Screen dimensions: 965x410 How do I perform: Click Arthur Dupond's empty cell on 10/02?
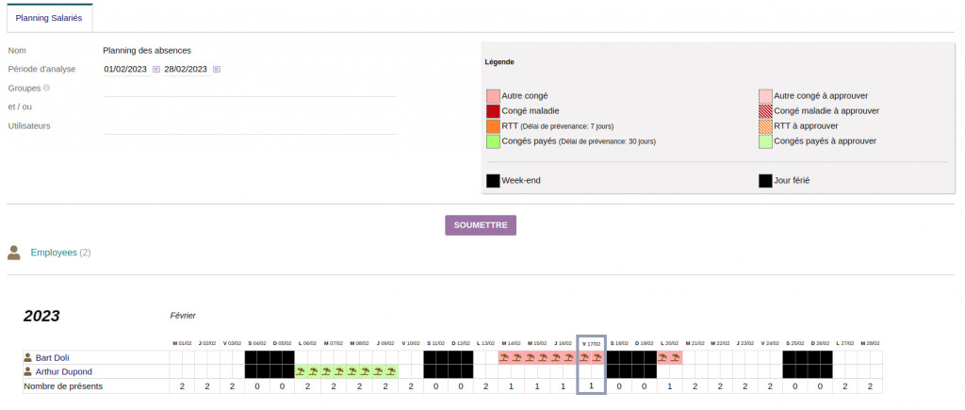pos(411,372)
